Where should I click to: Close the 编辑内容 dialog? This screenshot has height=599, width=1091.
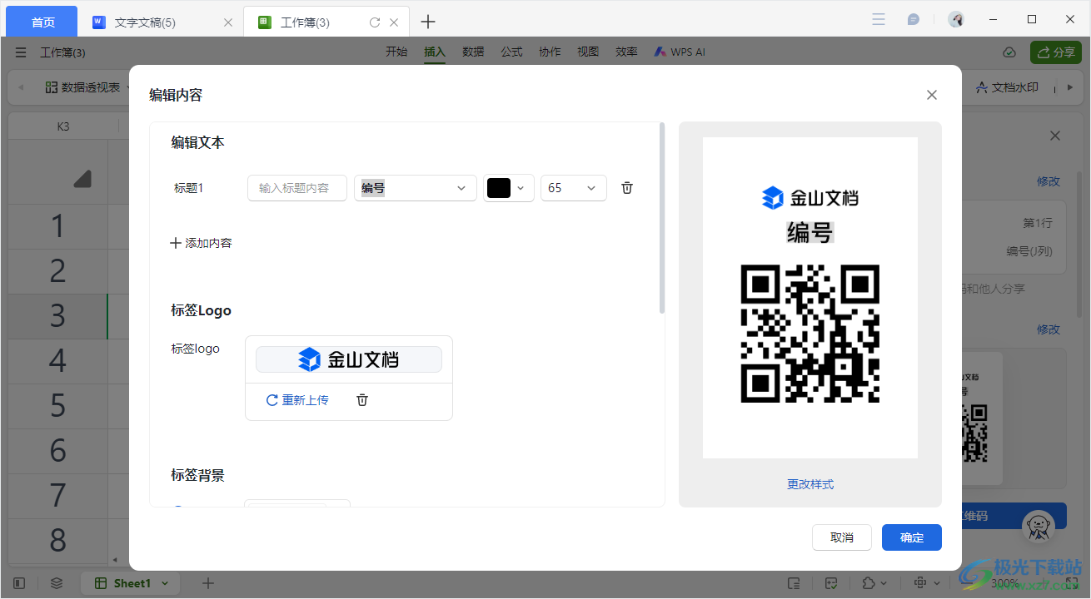(x=932, y=95)
